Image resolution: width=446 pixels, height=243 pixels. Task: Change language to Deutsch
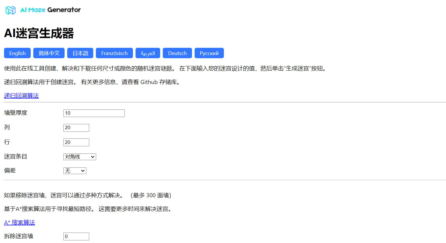(x=177, y=53)
